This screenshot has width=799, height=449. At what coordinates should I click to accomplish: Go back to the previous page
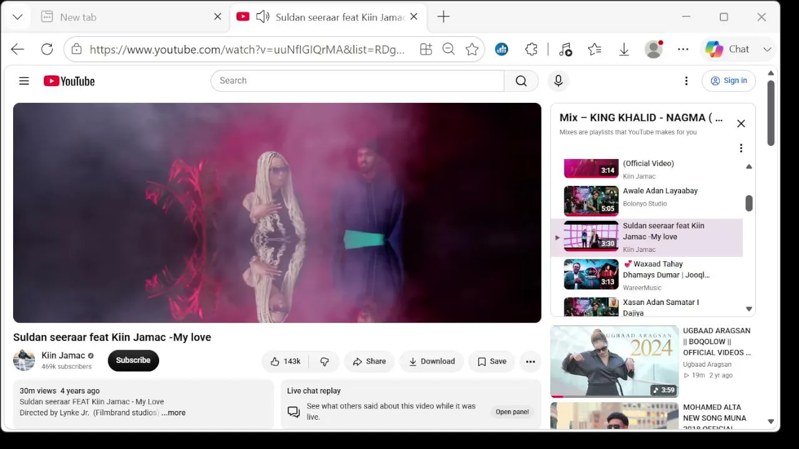(17, 49)
